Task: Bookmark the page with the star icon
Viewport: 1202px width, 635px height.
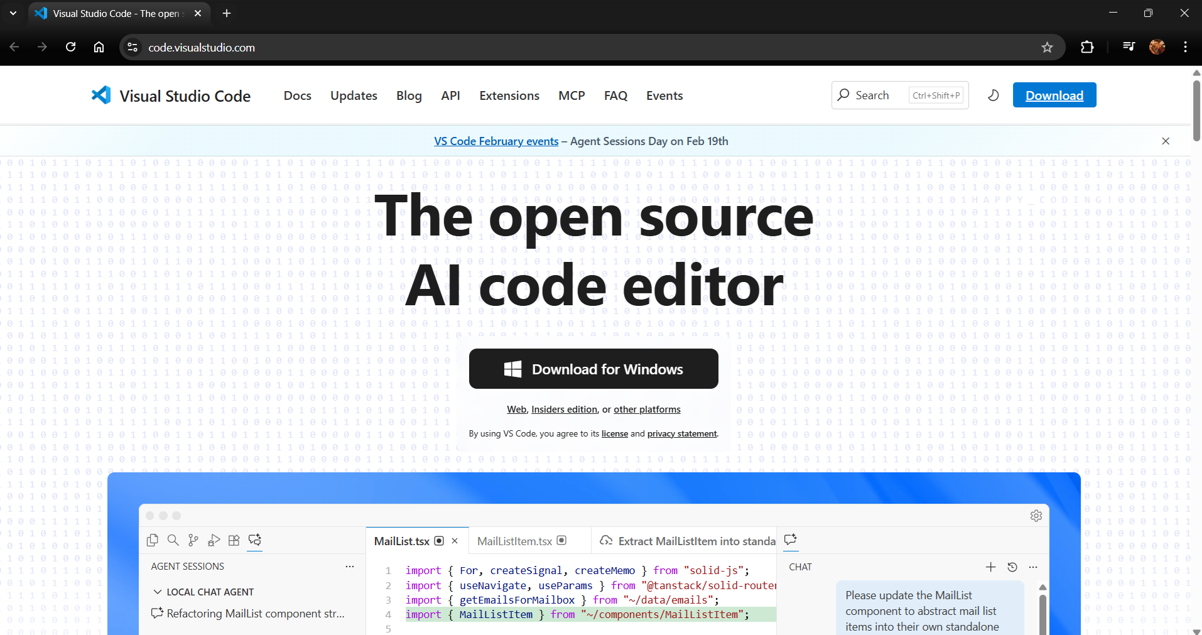Action: [1047, 47]
